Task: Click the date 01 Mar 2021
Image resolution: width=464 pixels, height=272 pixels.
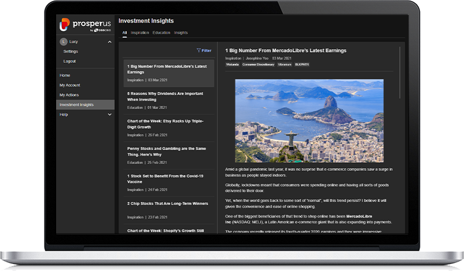Action: coord(157,107)
